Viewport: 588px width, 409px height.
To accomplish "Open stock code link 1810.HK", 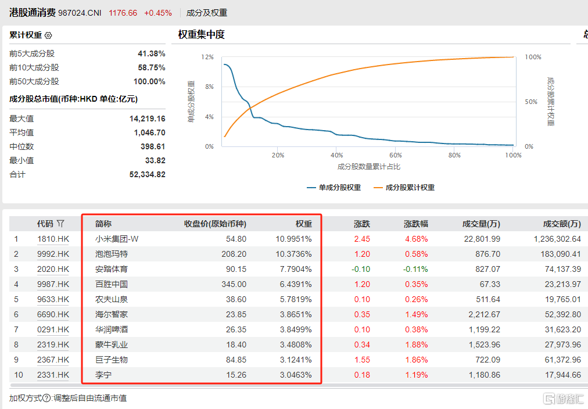I will coord(53,239).
